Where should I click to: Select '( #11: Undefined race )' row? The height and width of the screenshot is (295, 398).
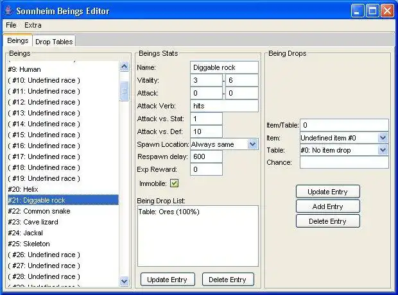click(63, 91)
